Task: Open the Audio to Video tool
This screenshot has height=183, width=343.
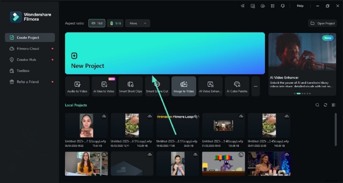Action: point(77,86)
